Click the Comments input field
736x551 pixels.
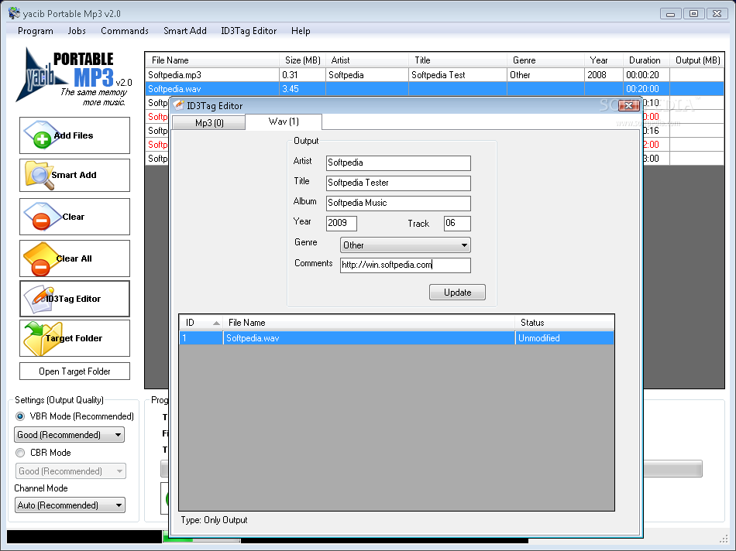click(x=405, y=265)
